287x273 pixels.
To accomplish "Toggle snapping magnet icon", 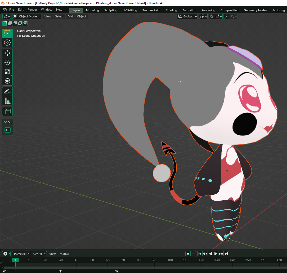I will pyautogui.click(x=212, y=16).
